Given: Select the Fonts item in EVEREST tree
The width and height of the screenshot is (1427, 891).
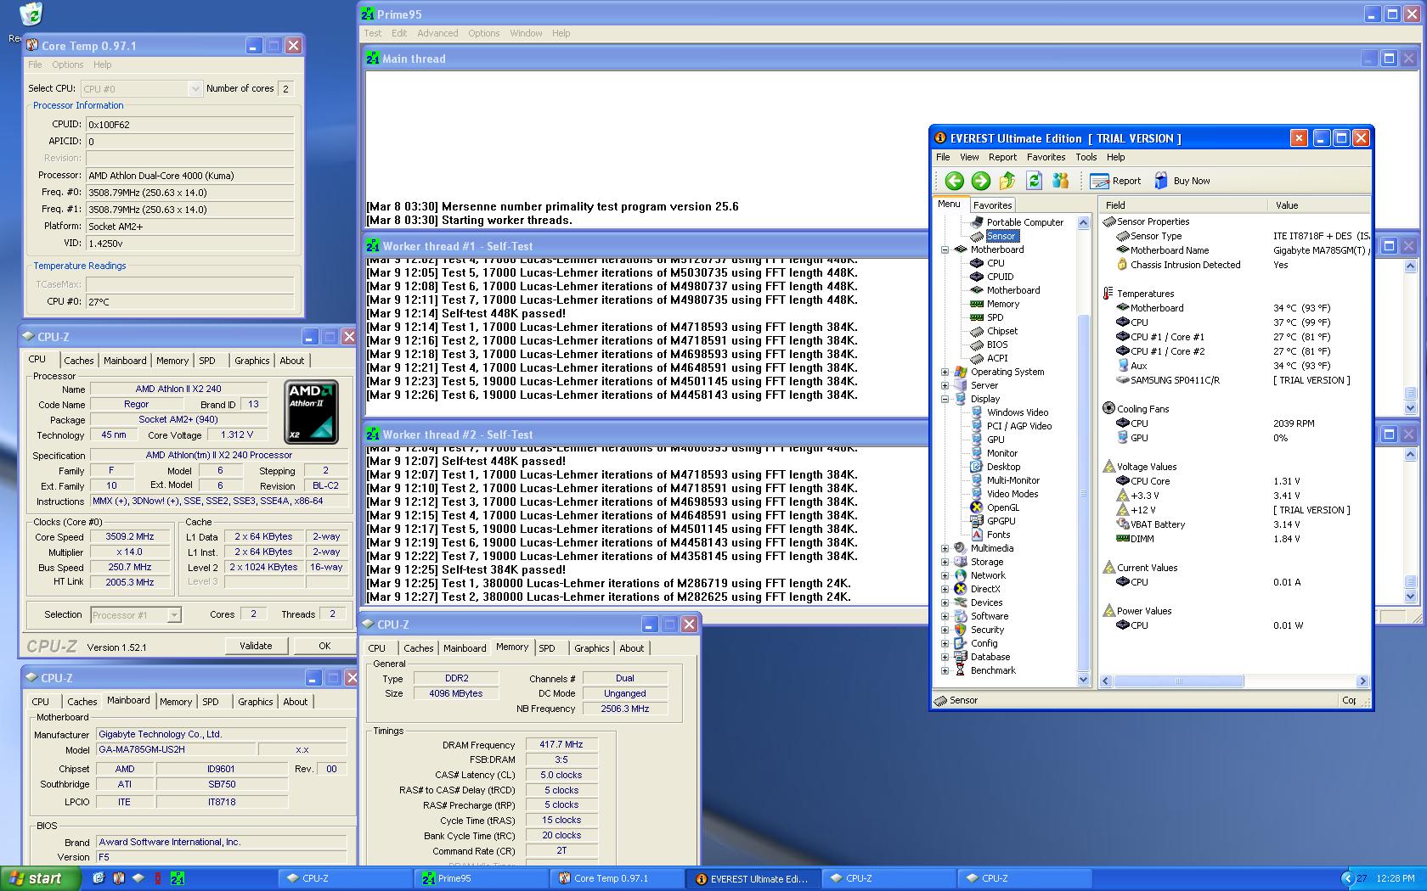Looking at the screenshot, I should pos(998,535).
